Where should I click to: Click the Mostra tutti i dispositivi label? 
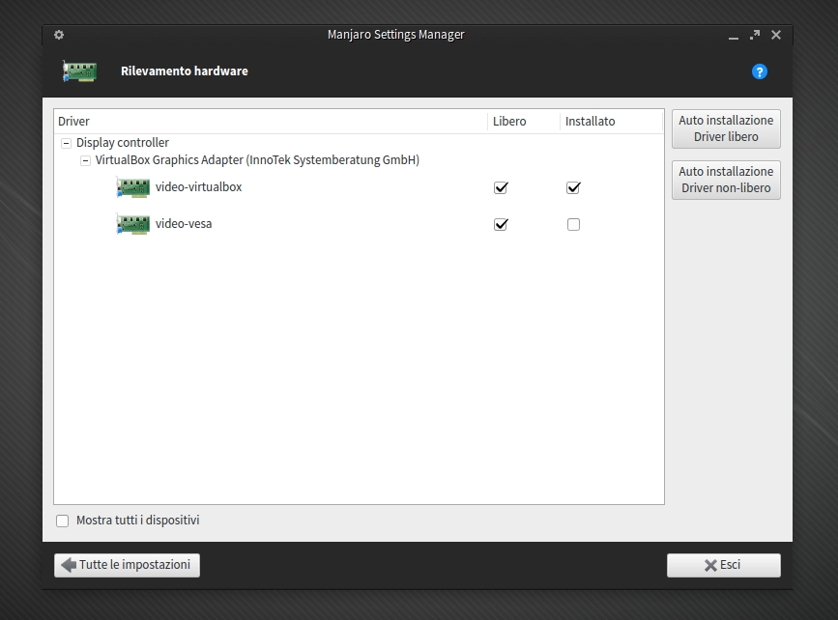pos(138,521)
